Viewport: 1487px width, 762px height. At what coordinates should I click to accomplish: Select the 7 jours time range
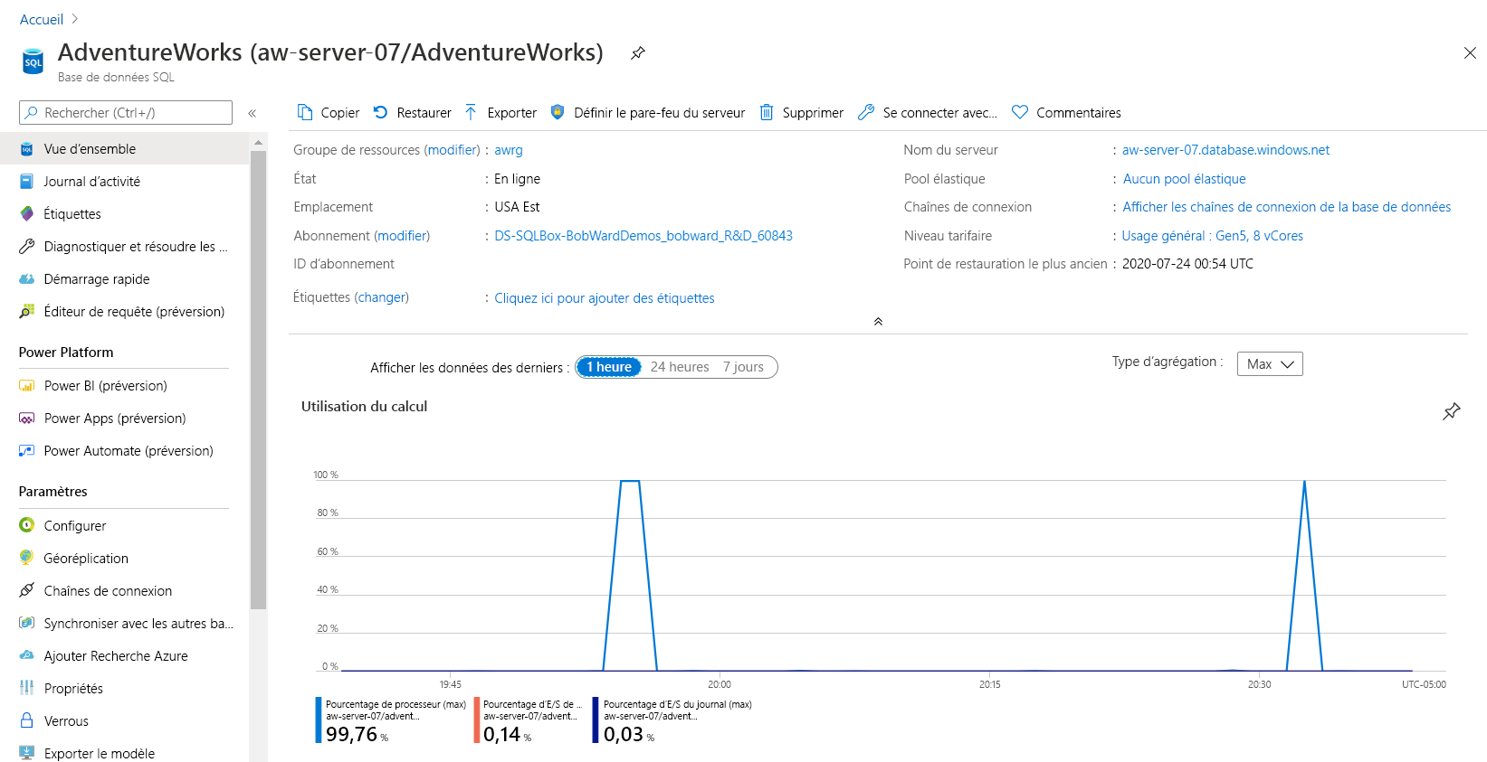pyautogui.click(x=743, y=367)
